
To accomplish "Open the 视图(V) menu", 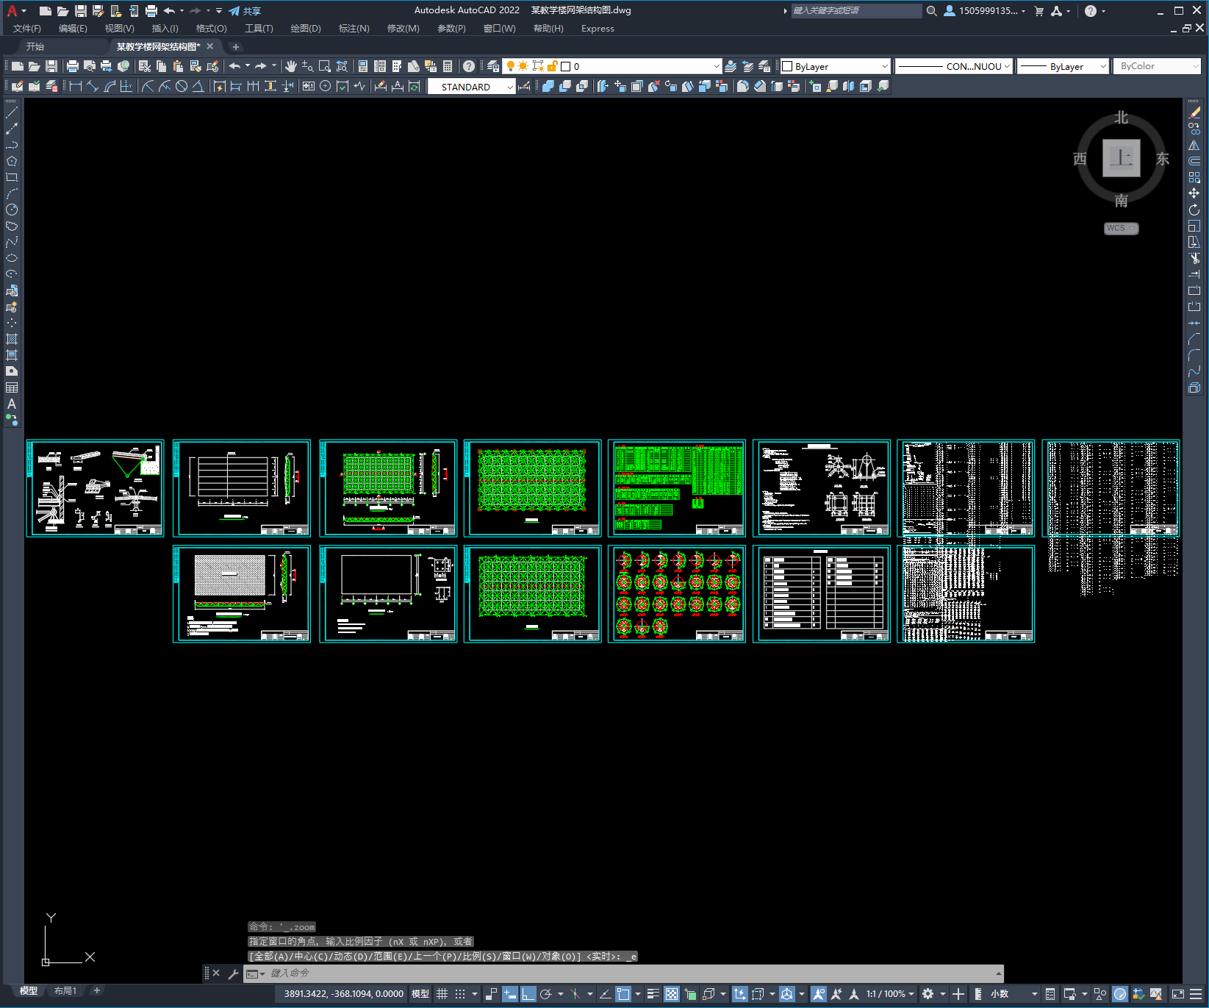I will point(119,29).
